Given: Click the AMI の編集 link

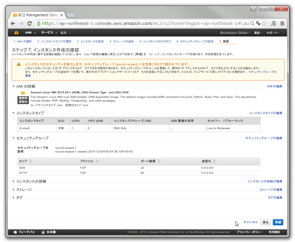Looking at the screenshot, I should (x=275, y=86).
